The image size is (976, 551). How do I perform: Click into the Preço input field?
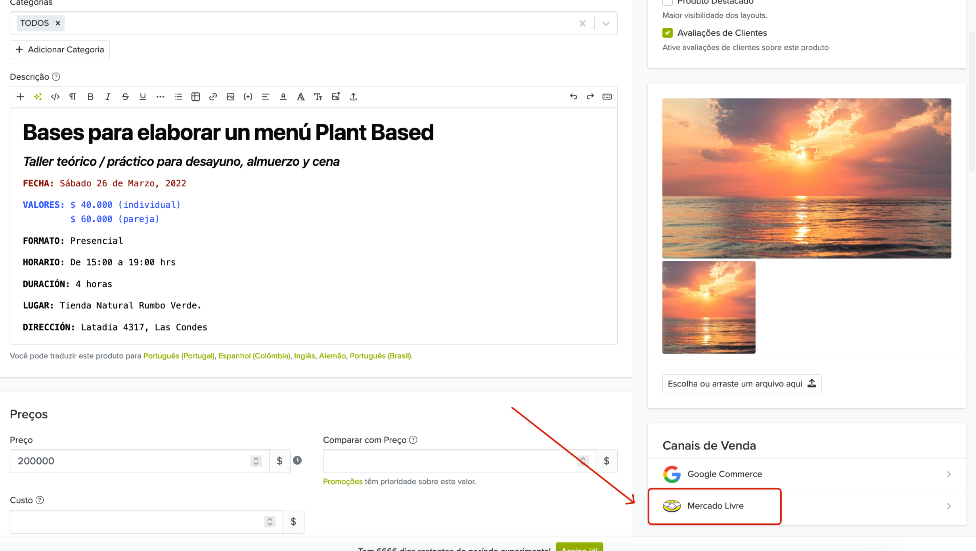click(x=131, y=461)
